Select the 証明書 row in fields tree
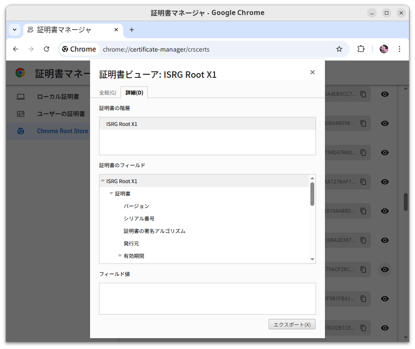Viewport: 415px width, 349px height. 204,193
